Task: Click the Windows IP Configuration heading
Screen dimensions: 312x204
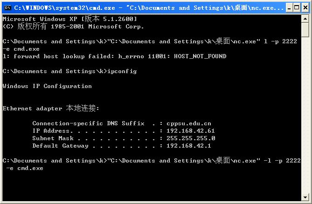Action: [x=47, y=86]
